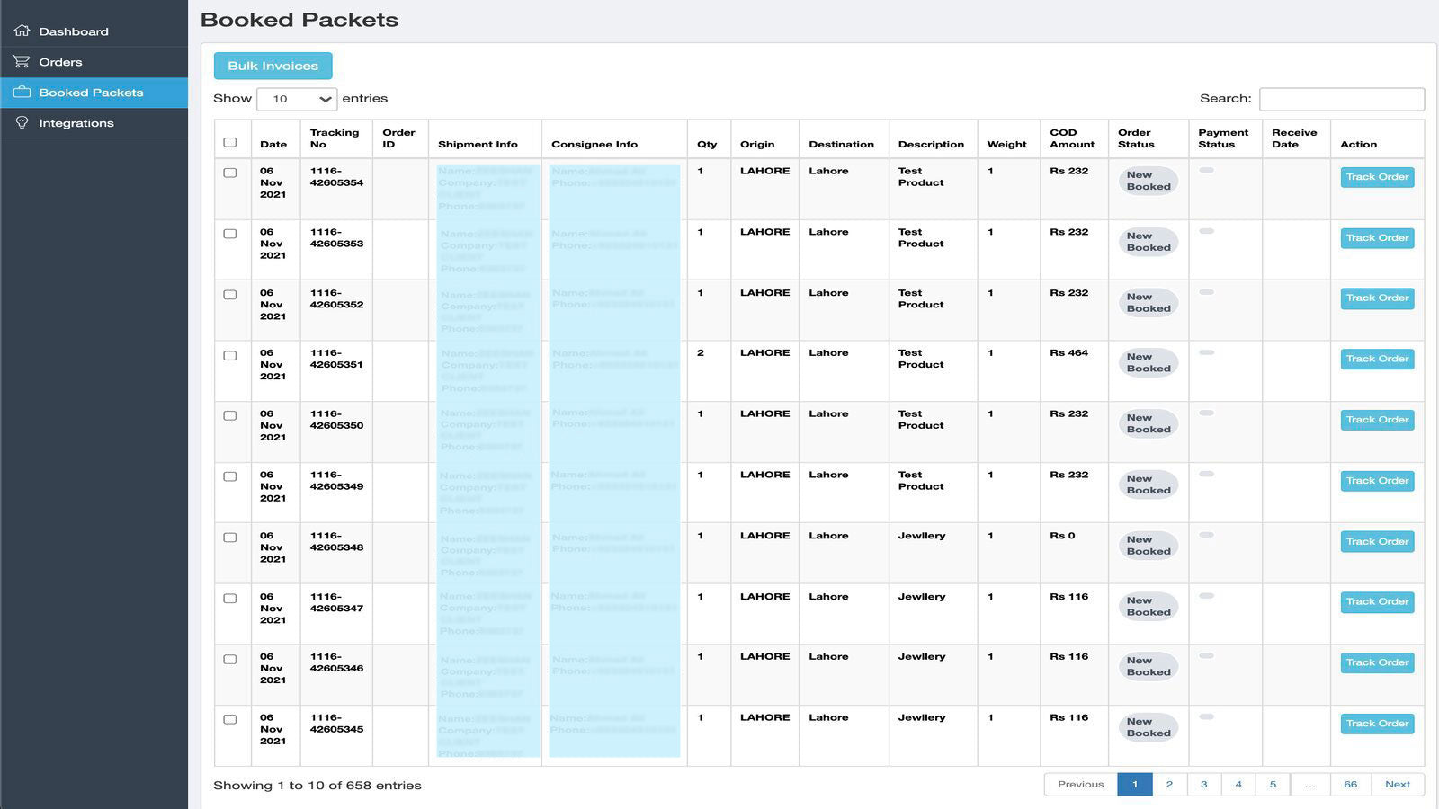1439x809 pixels.
Task: Check the row for tracking 1116-42605354
Action: coord(230,173)
